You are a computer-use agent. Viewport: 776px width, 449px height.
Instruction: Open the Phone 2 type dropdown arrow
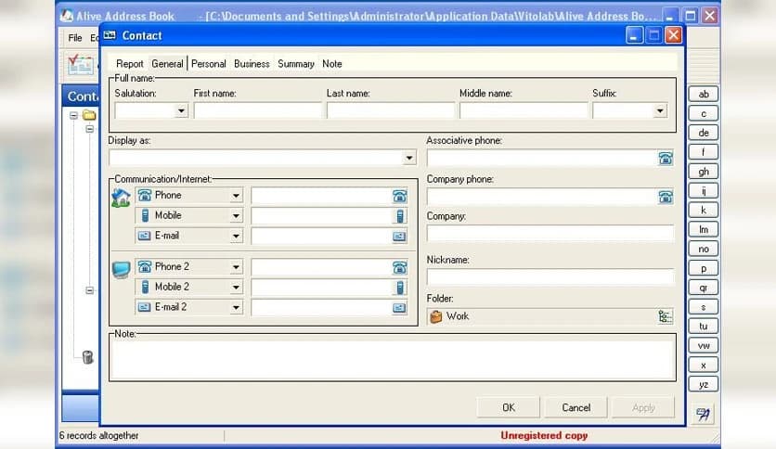(x=236, y=267)
